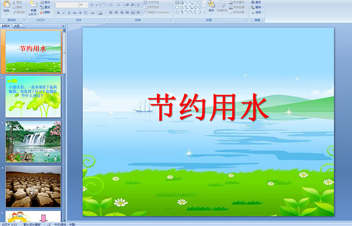Switch to Slides (幻灯片) pane tab
The image size is (352, 226).
coord(6,26)
